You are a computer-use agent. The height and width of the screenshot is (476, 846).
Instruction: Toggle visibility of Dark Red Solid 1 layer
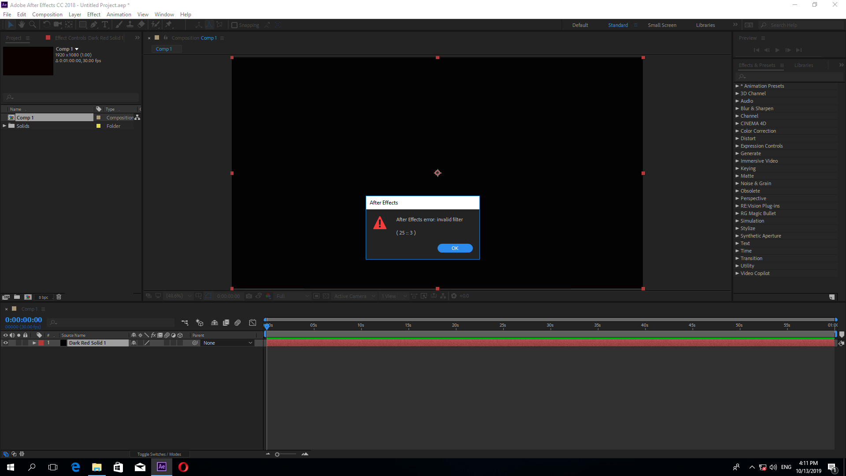[x=5, y=343]
